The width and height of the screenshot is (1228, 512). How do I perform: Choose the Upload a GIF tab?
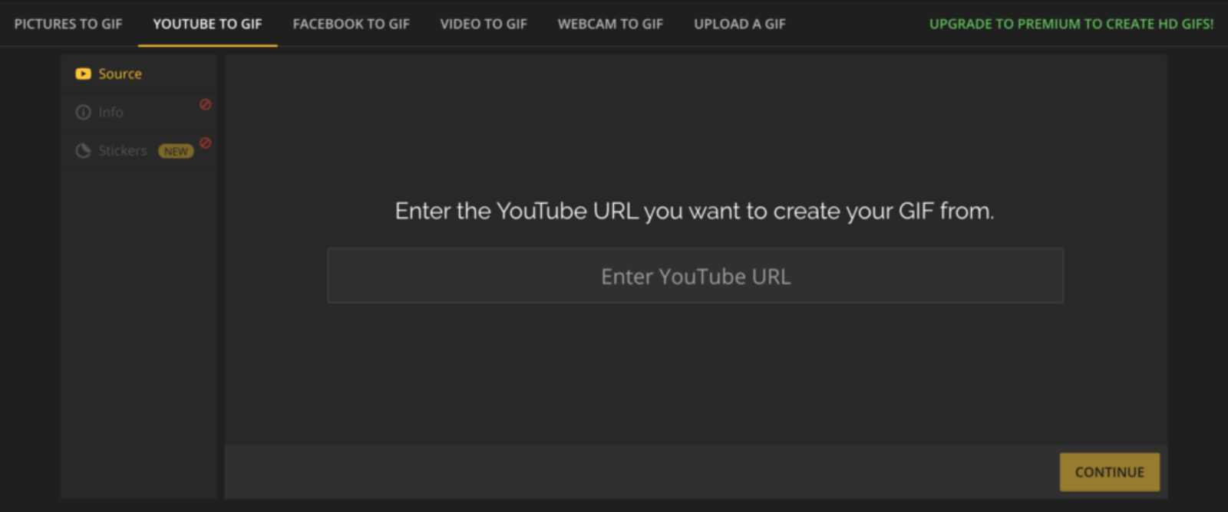coord(739,24)
